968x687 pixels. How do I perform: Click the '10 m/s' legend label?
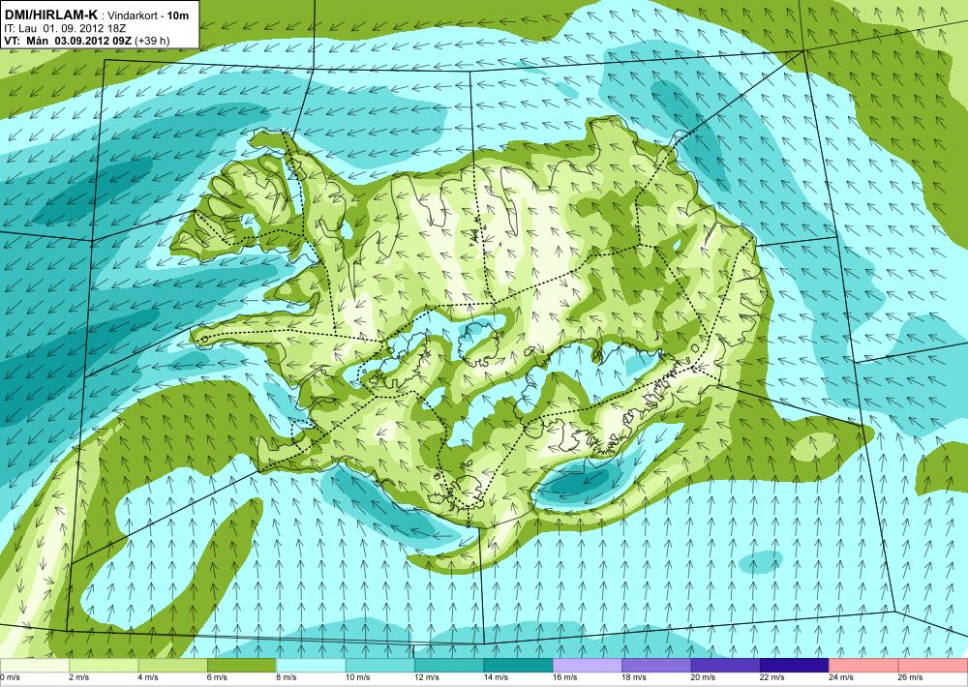click(357, 677)
